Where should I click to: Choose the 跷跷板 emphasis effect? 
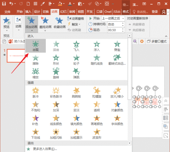76,92
